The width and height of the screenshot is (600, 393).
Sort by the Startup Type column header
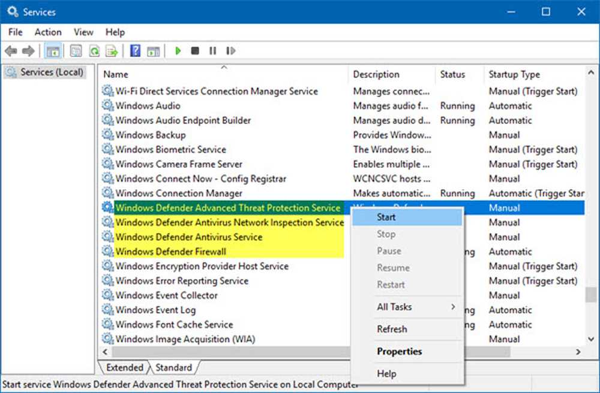click(x=534, y=74)
